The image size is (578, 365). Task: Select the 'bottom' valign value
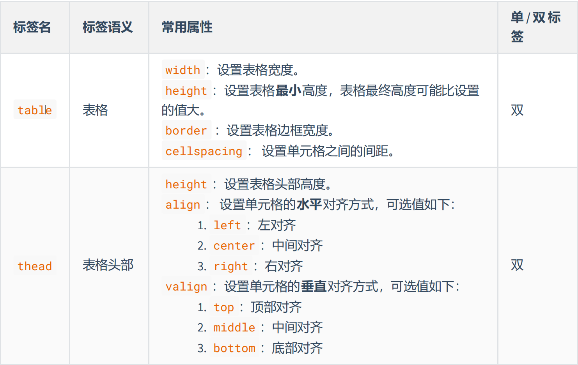click(234, 348)
